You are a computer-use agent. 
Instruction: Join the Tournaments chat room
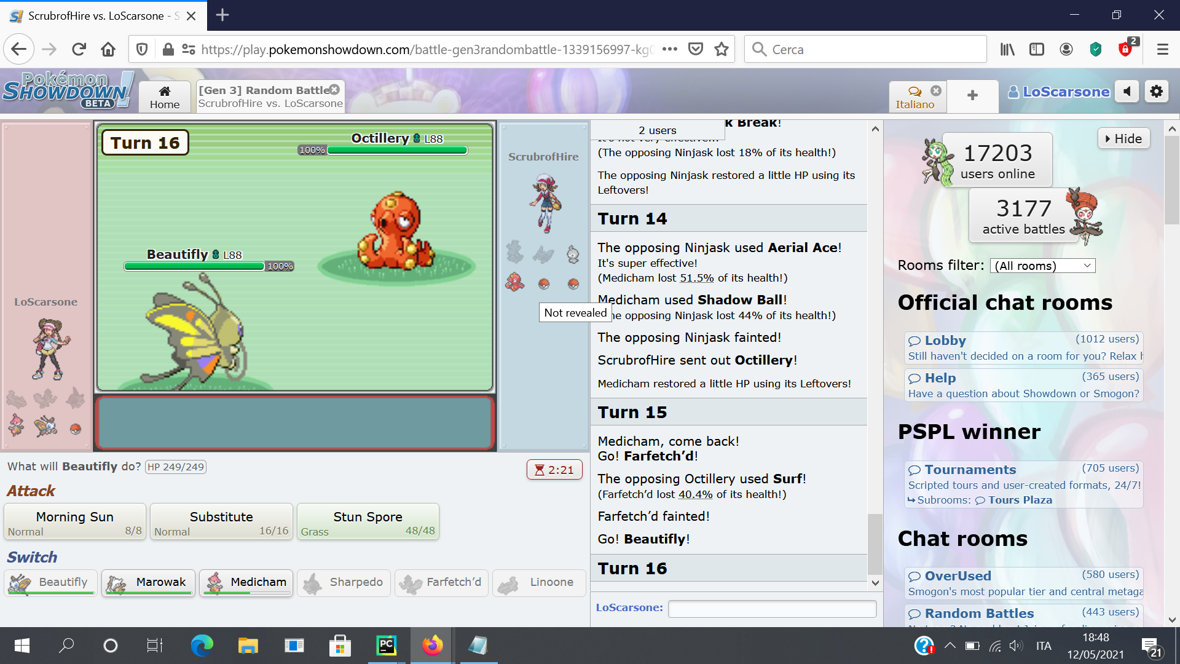(1023, 477)
